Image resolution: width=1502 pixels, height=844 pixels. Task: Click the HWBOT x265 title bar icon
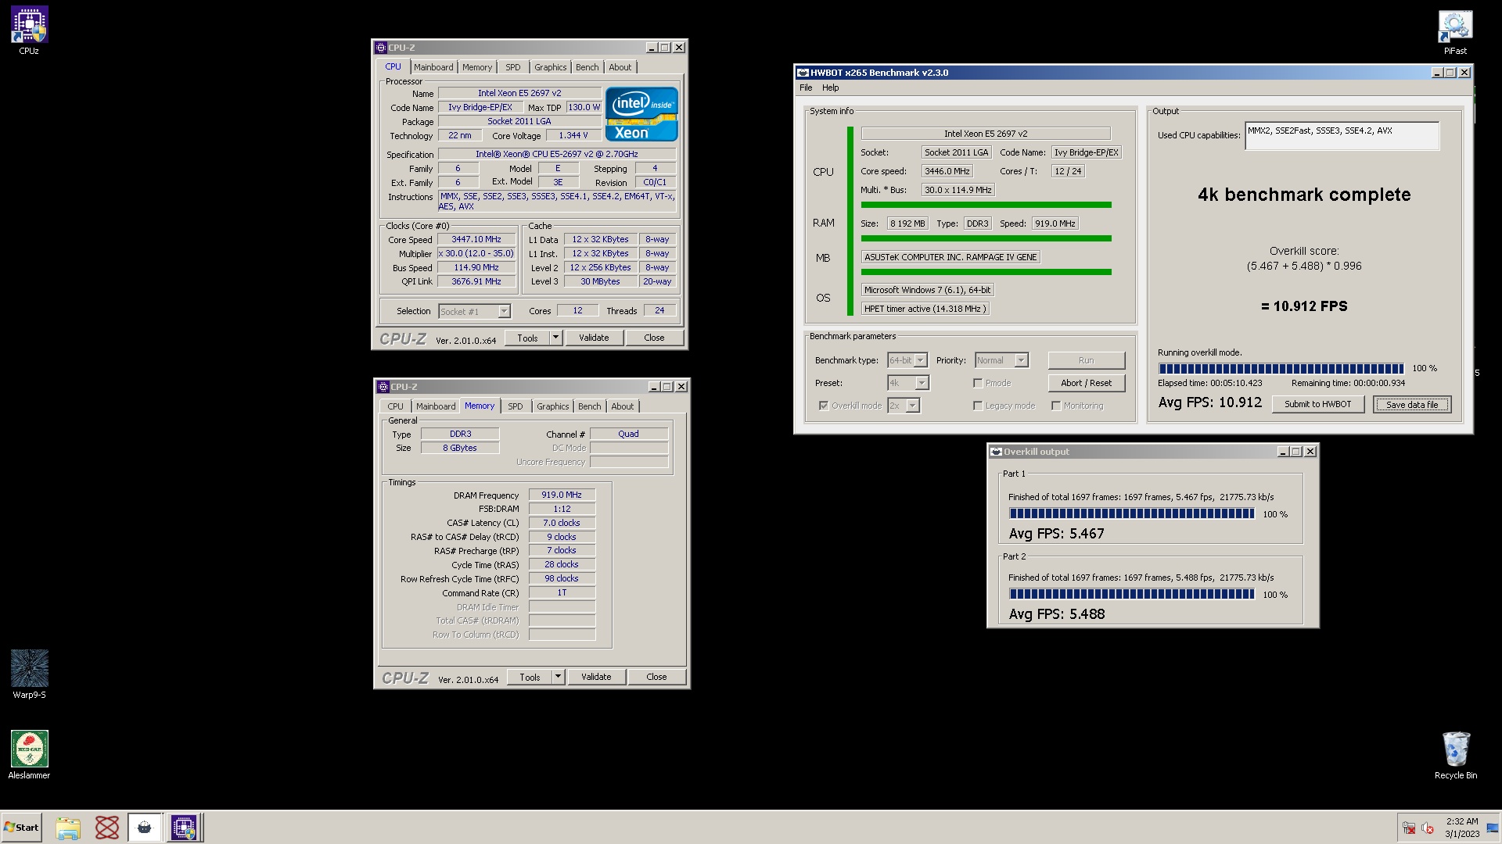[x=803, y=73]
